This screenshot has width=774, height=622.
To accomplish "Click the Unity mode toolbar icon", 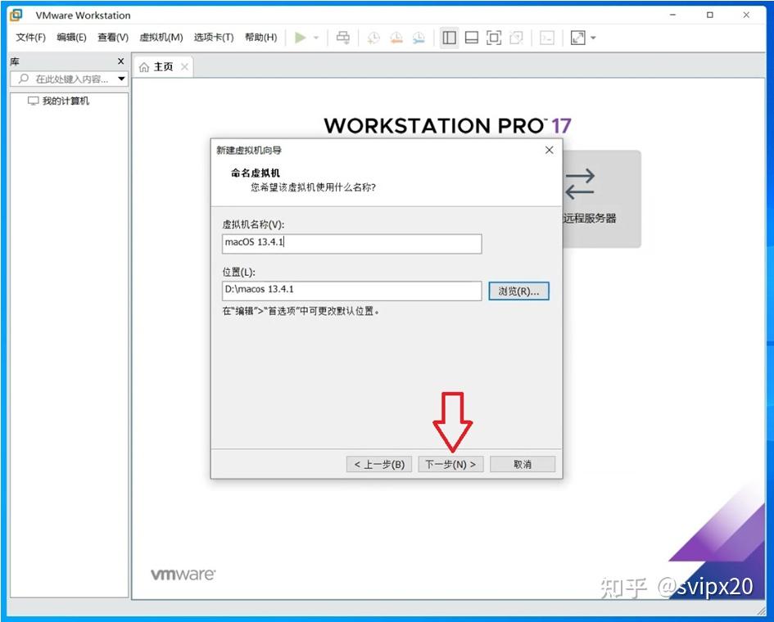I will (516, 38).
